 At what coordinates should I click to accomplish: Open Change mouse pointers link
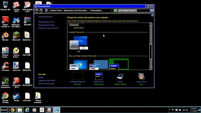click(46, 25)
